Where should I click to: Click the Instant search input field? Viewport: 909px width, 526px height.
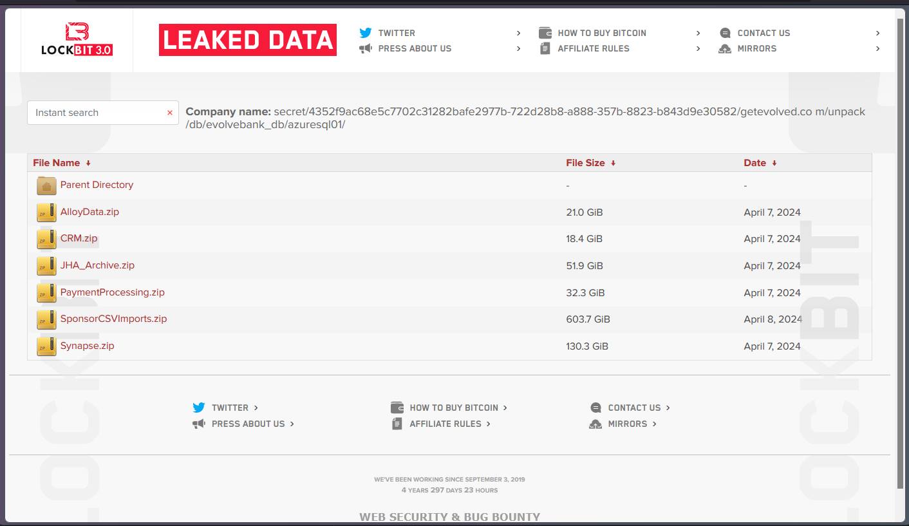coord(97,113)
